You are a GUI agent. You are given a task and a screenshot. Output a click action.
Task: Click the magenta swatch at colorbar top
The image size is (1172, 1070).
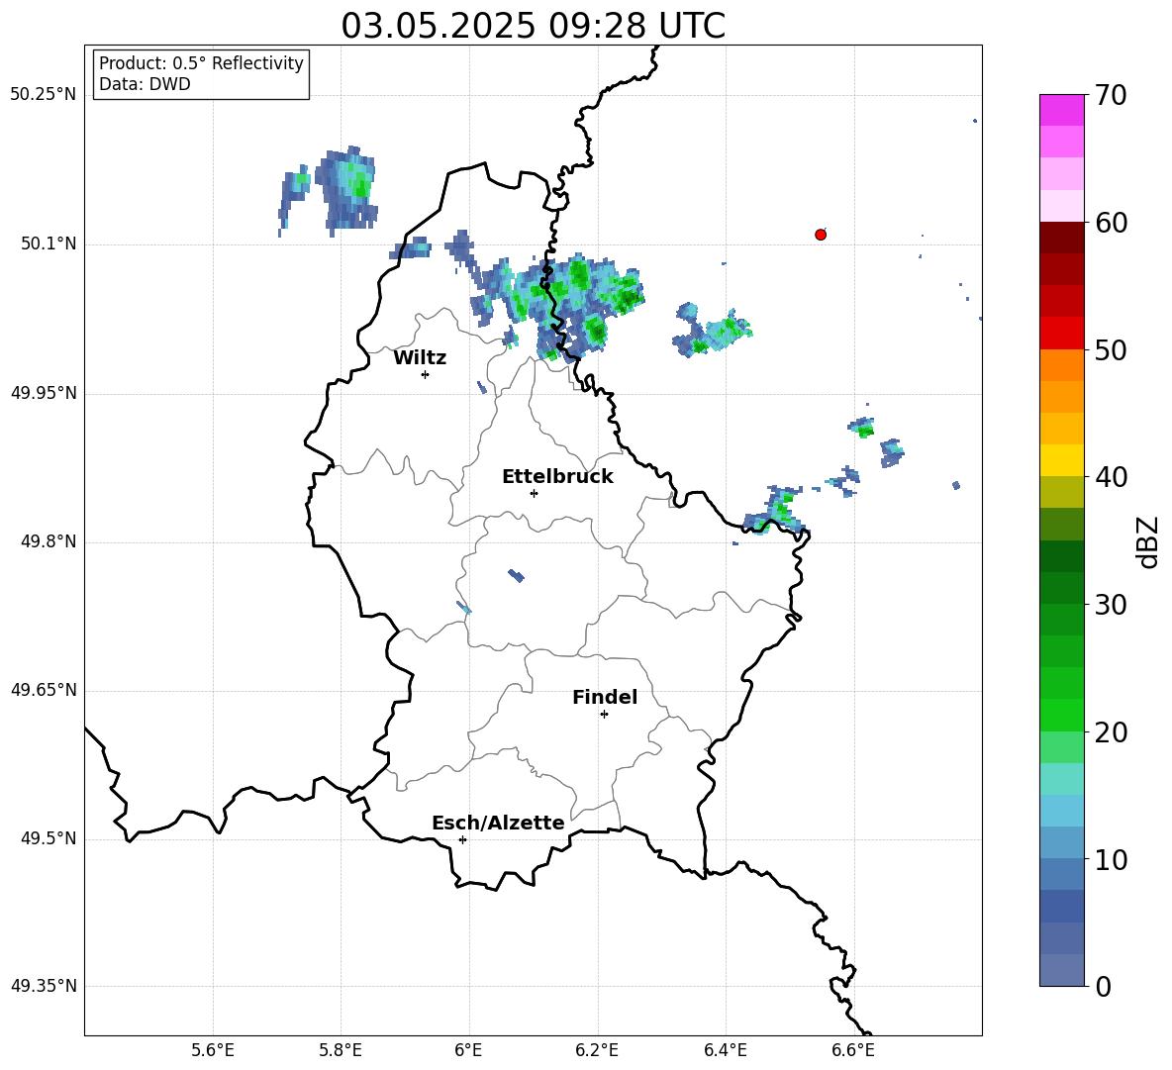1061,110
